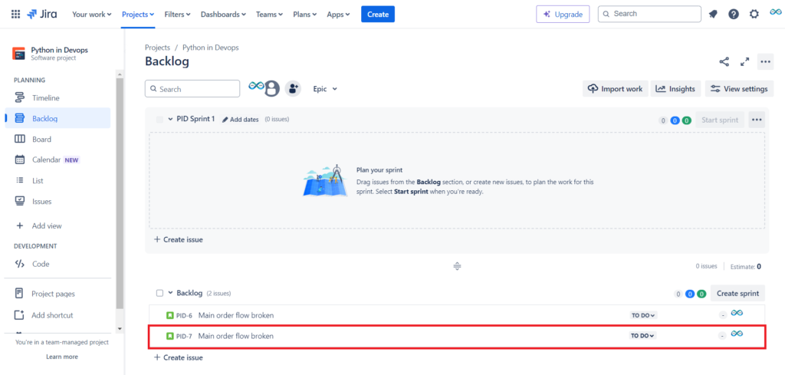Open the Epic filter dropdown
This screenshot has height=375, width=785.
pyautogui.click(x=325, y=89)
